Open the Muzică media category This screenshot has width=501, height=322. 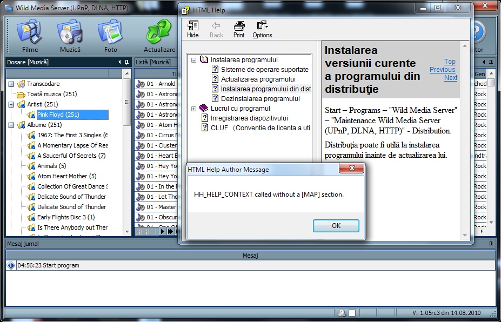point(70,36)
